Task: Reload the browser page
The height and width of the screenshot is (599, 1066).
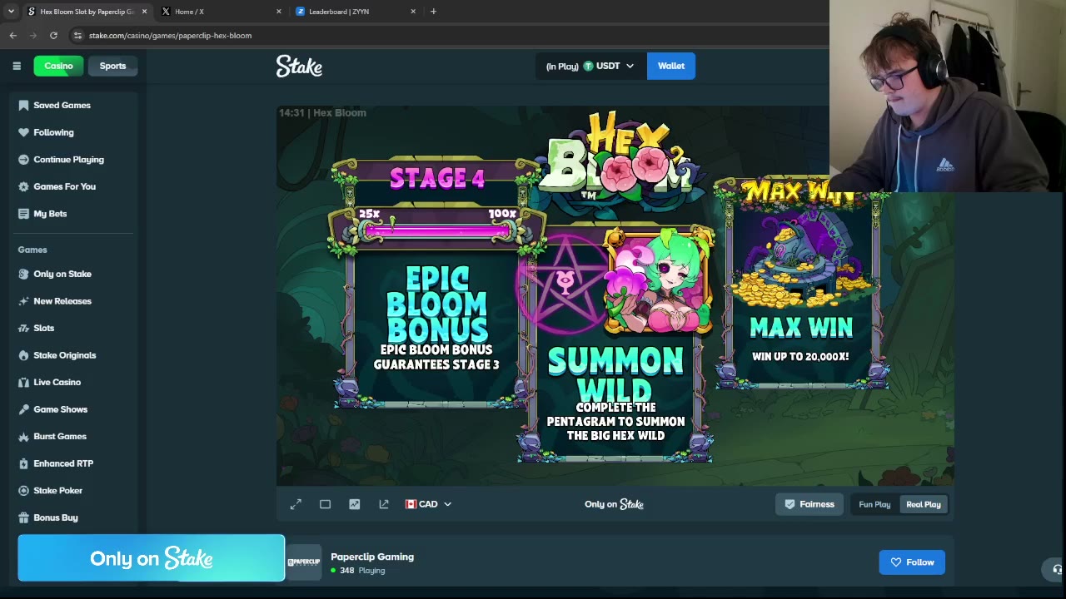Action: pos(53,36)
